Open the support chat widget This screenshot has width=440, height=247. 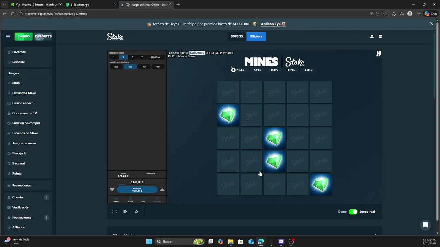click(426, 225)
